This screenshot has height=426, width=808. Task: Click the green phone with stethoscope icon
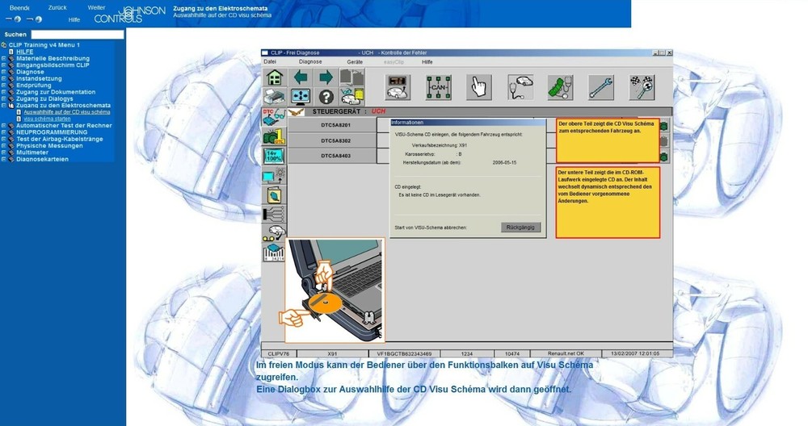click(x=561, y=87)
